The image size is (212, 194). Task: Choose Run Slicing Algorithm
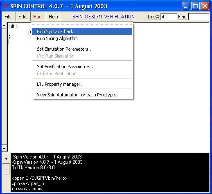click(82, 38)
